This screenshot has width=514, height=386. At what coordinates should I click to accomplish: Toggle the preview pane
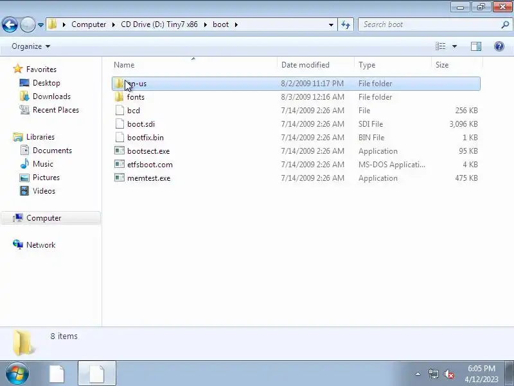(x=476, y=46)
